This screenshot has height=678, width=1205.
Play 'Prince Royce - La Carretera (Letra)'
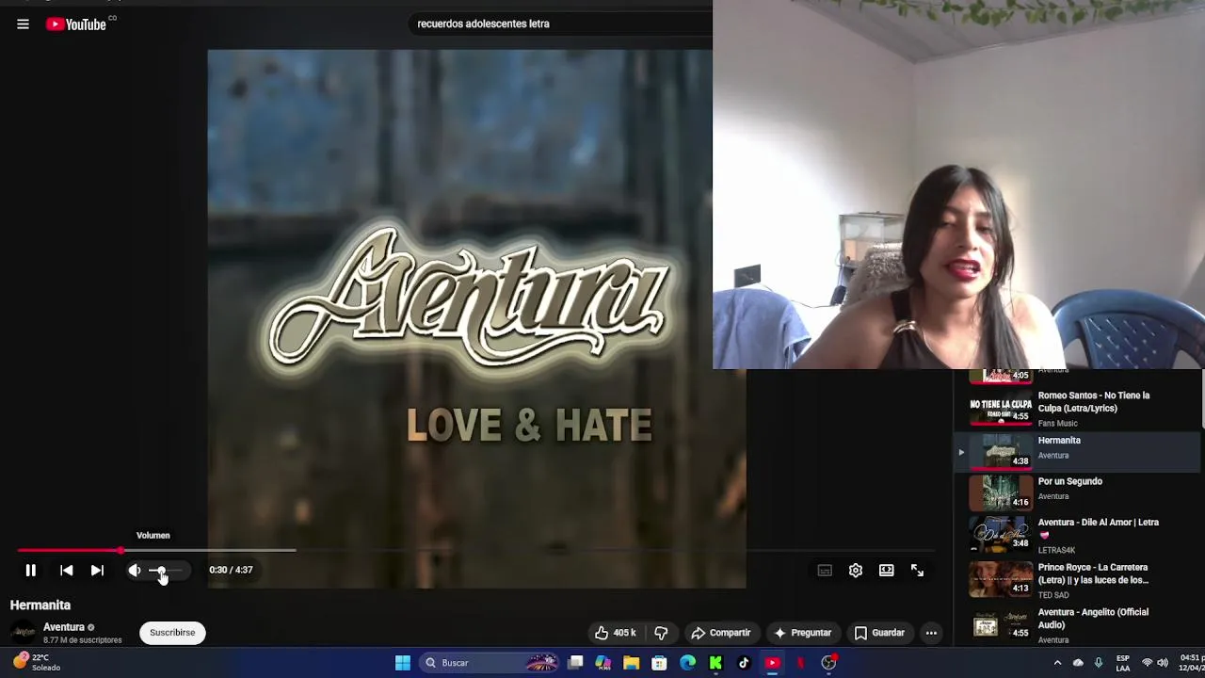[1079, 580]
